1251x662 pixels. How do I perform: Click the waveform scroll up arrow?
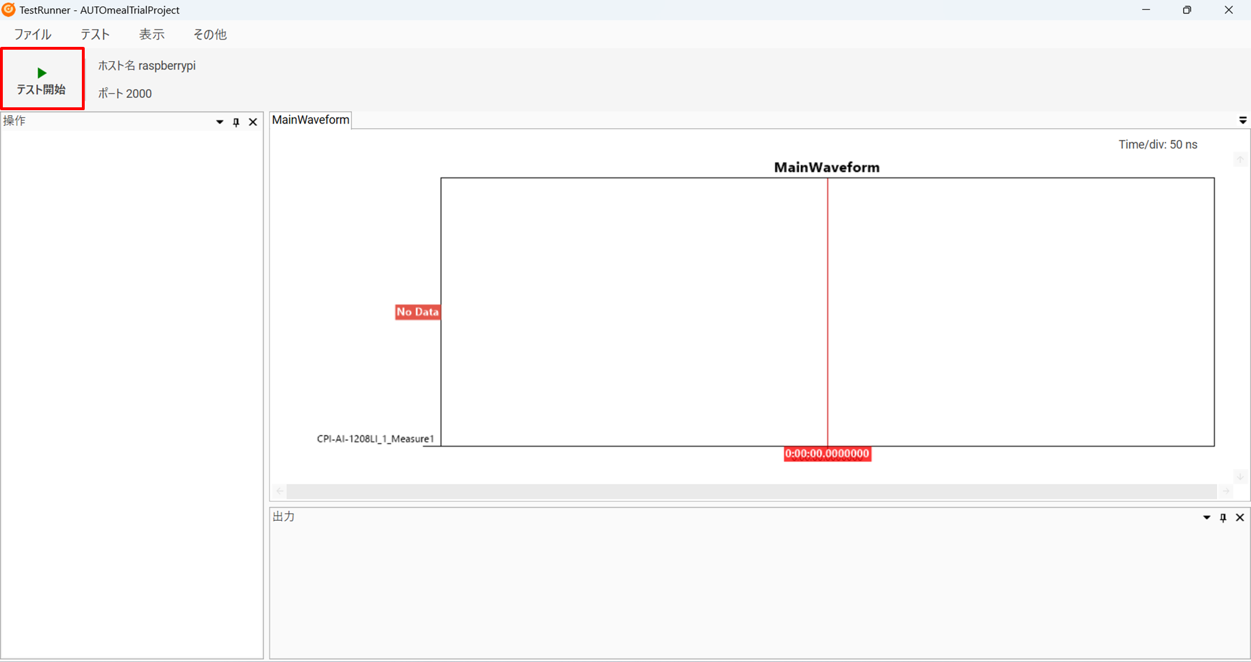(1240, 160)
